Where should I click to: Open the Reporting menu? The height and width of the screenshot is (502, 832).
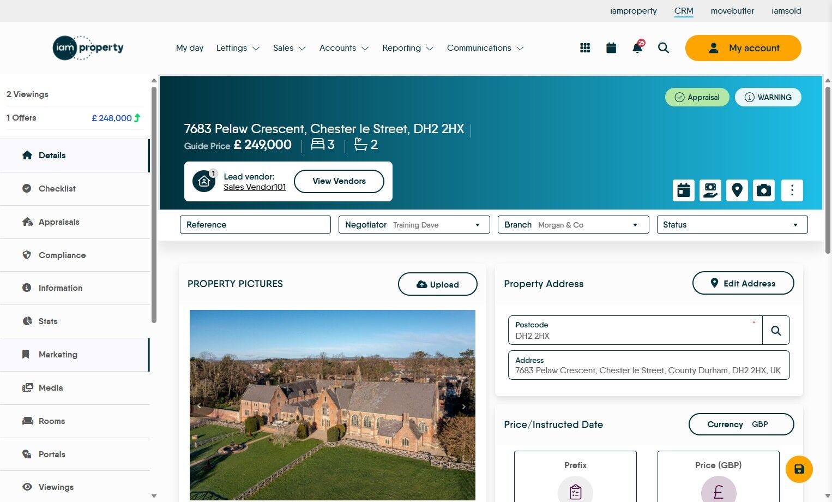[x=408, y=48]
